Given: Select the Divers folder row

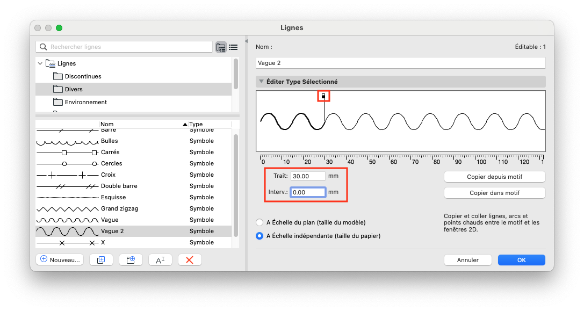Looking at the screenshot, I should [133, 89].
